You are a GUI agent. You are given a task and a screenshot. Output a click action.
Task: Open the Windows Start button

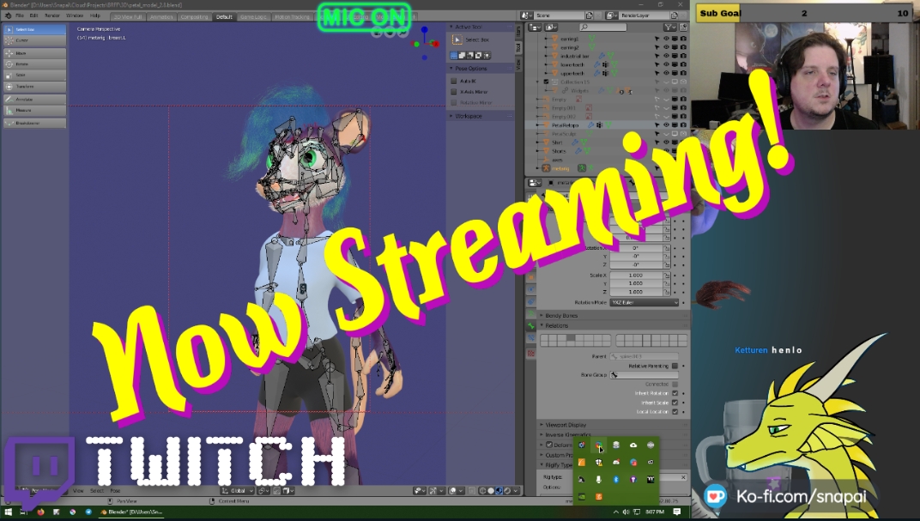pyautogui.click(x=9, y=512)
